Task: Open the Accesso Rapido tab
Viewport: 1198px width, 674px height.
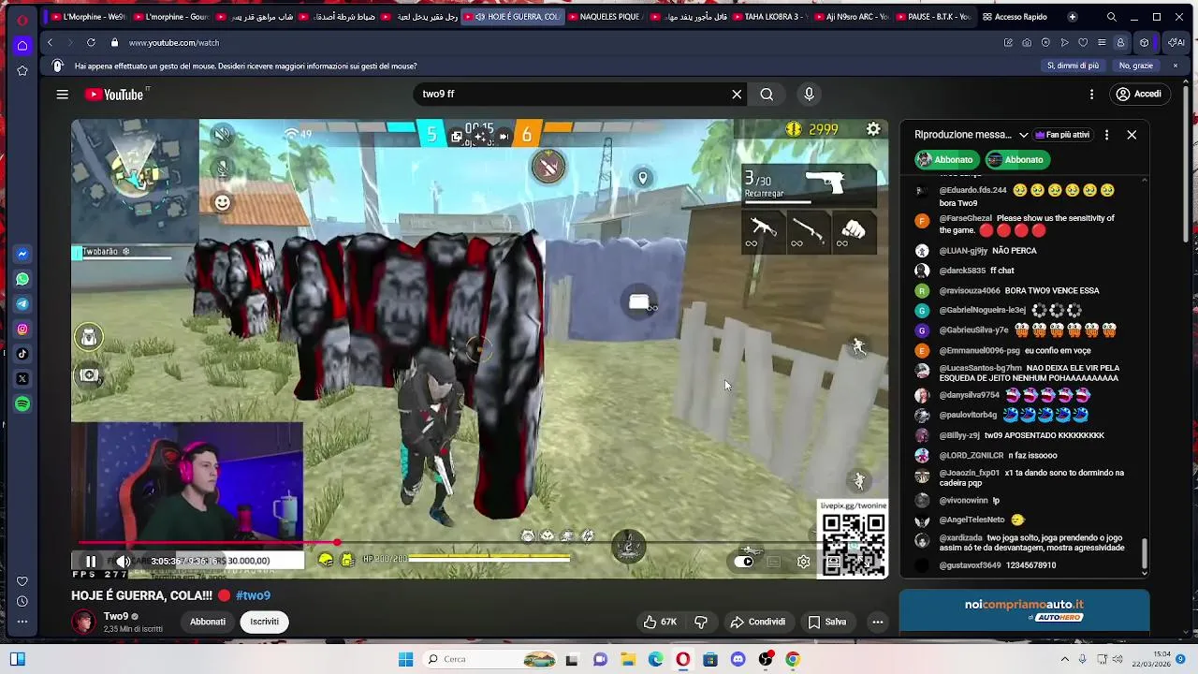Action: (x=1015, y=17)
